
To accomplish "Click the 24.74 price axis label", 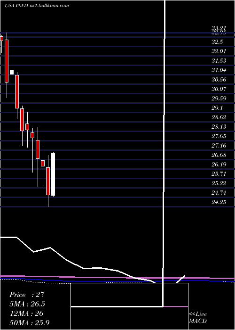I will [x=219, y=193].
